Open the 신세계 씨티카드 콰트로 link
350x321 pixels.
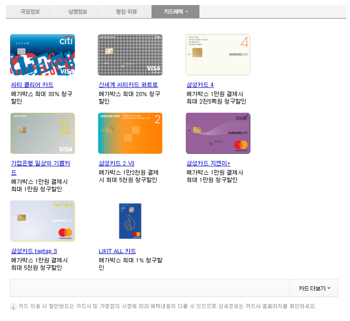coord(128,85)
